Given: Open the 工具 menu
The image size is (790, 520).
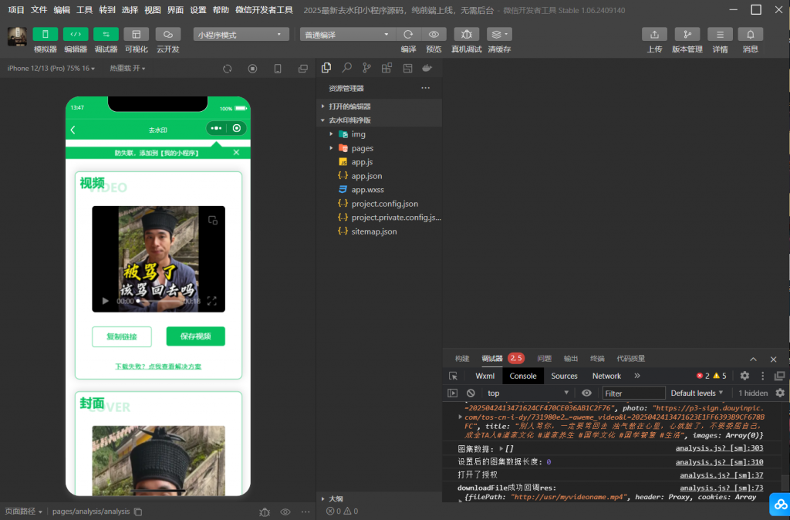Looking at the screenshot, I should (x=83, y=10).
